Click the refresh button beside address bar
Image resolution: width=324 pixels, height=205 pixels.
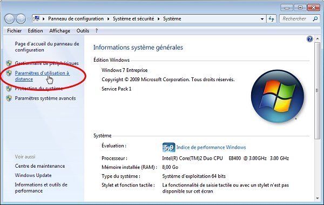pyautogui.click(x=271, y=19)
